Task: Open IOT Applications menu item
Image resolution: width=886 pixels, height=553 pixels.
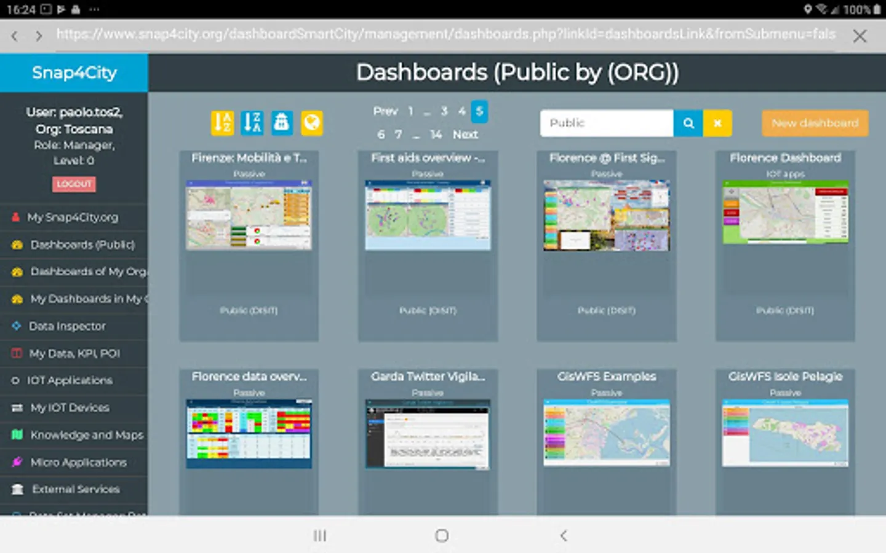Action: [74, 381]
